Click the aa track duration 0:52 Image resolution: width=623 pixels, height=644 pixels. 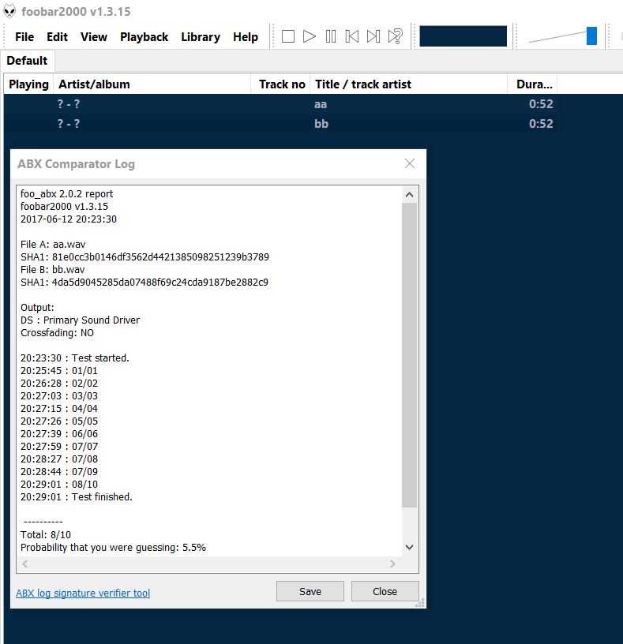tap(541, 104)
